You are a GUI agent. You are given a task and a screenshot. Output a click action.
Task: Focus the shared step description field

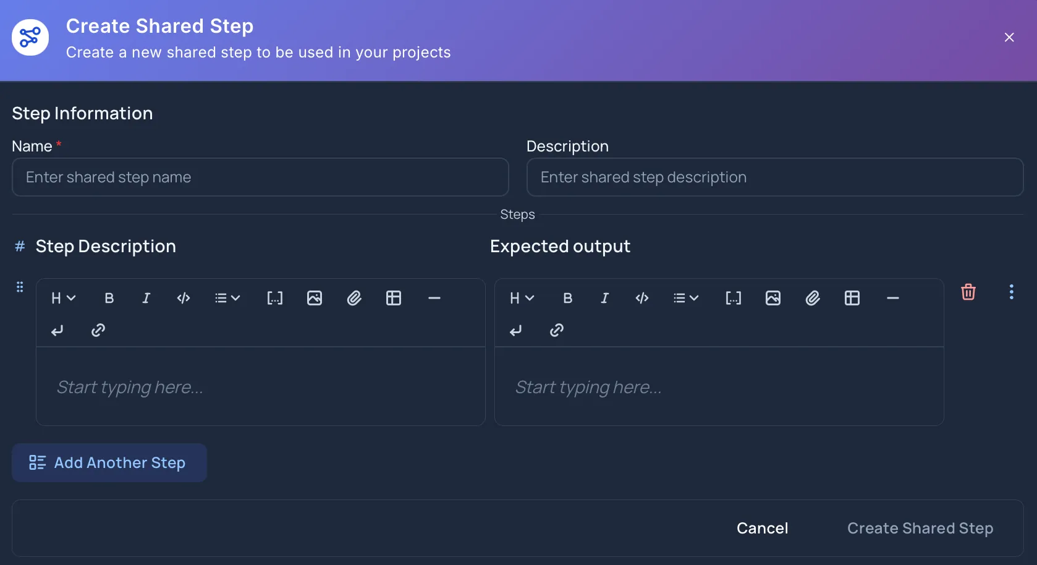(775, 177)
